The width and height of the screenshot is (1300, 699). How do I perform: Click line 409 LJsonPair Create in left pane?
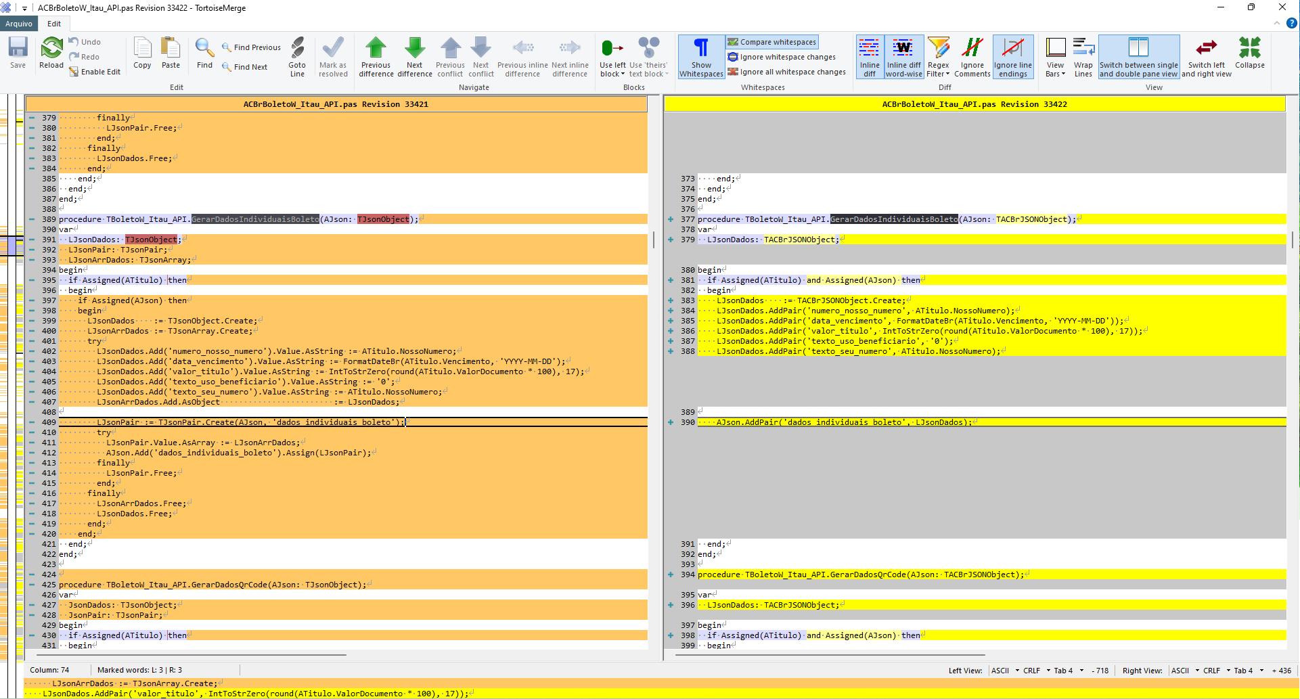click(x=353, y=422)
